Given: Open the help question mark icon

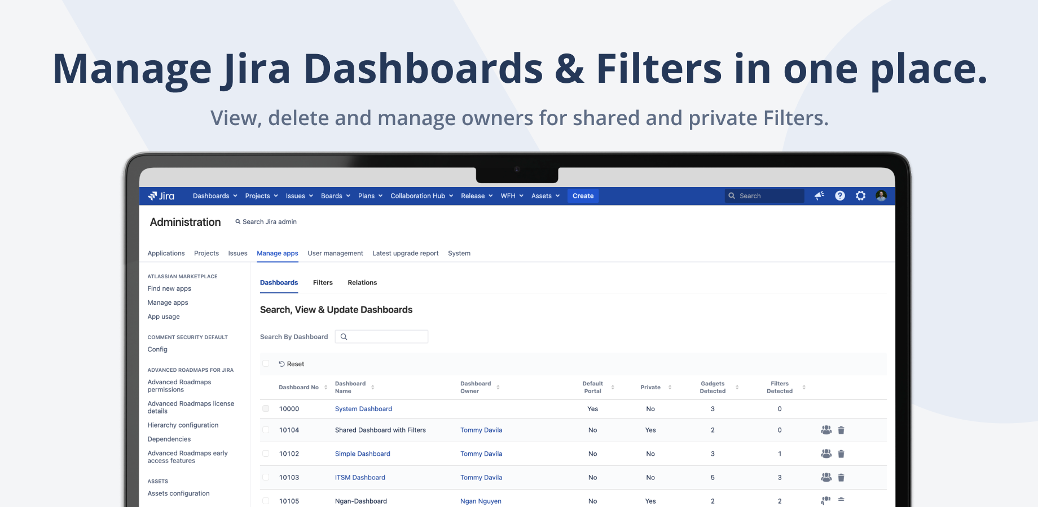Looking at the screenshot, I should pos(840,195).
